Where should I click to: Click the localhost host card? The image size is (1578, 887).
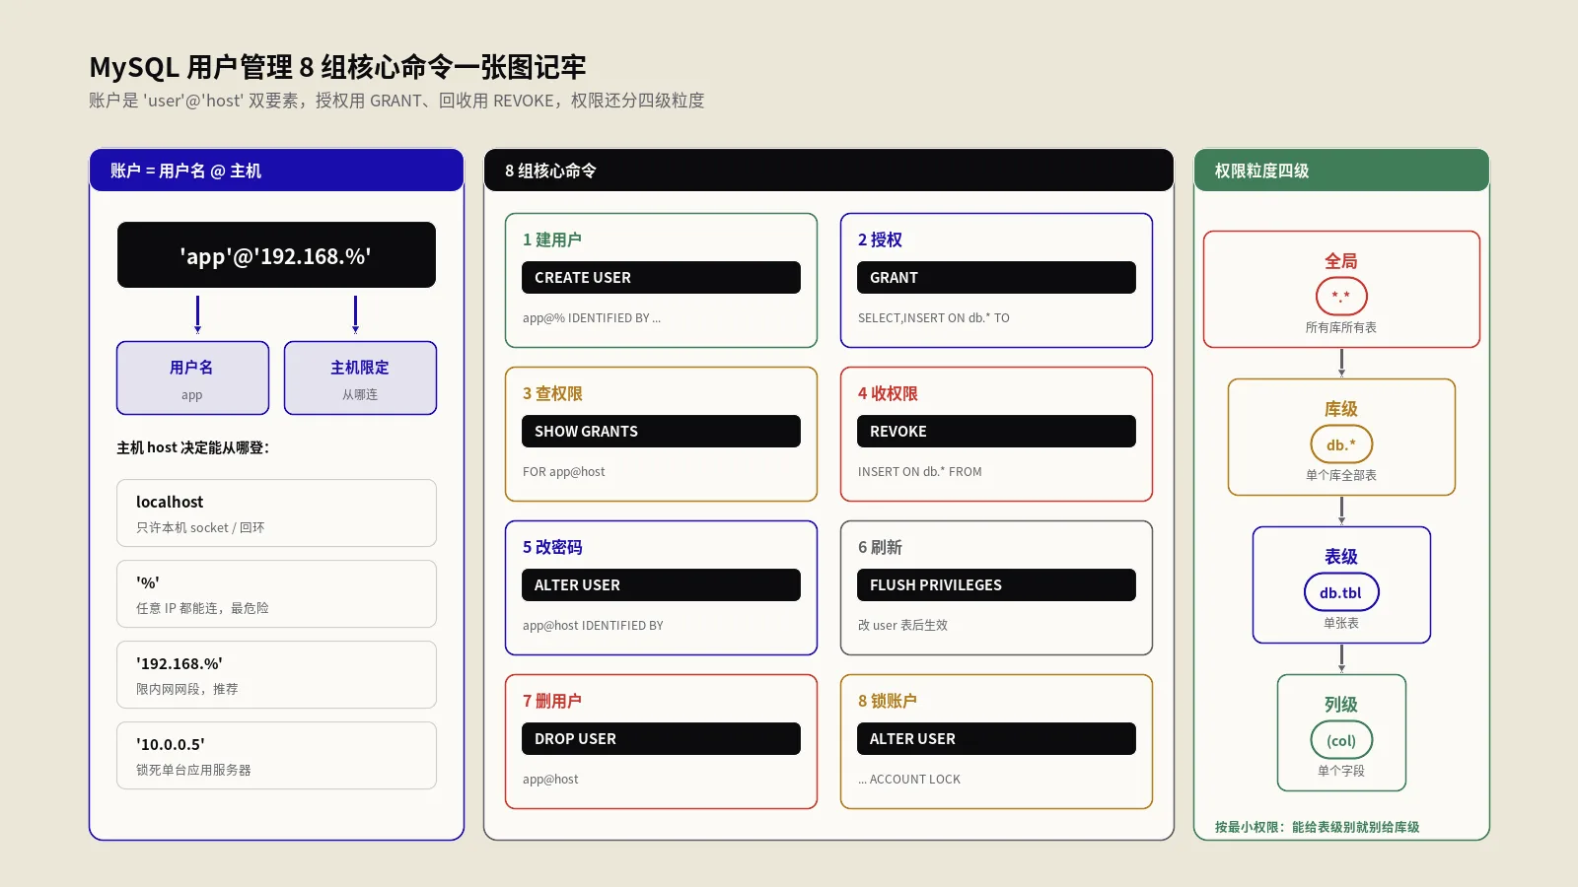(276, 513)
